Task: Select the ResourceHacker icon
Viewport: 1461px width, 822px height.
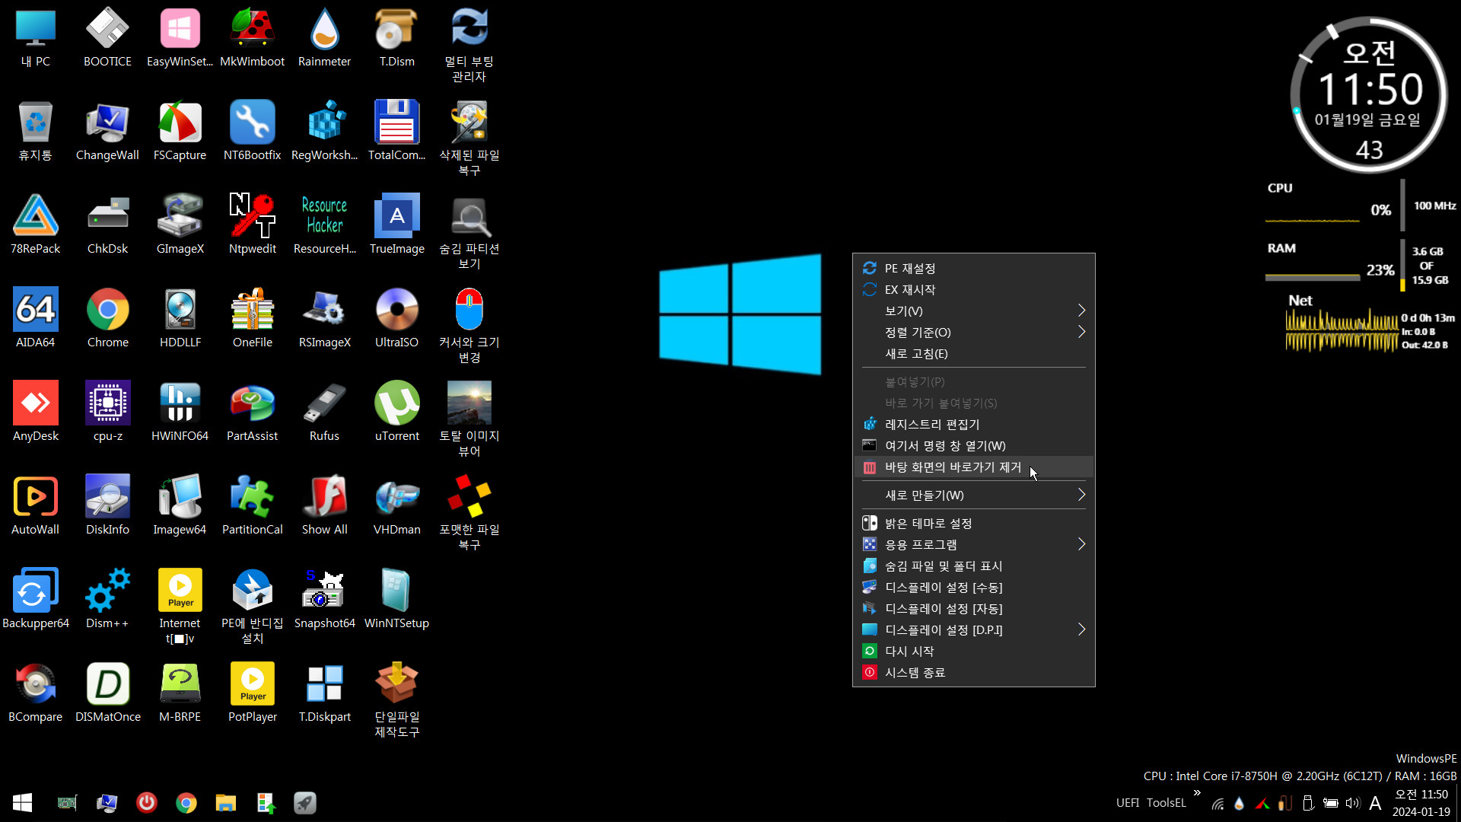Action: coord(324,224)
